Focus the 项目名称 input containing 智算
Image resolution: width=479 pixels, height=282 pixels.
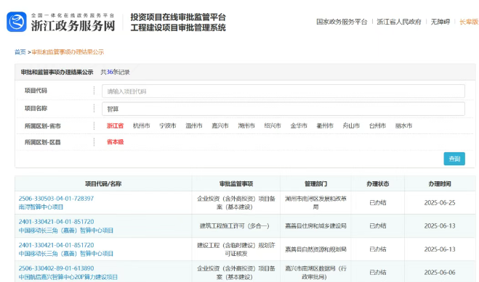point(283,109)
